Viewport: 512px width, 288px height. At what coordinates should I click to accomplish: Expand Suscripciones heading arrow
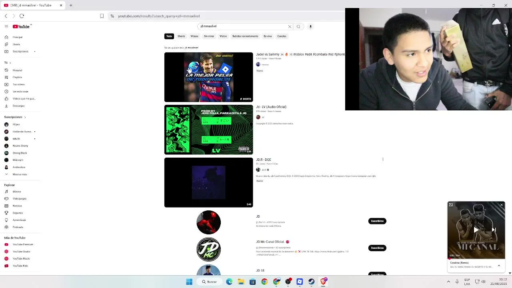coord(25,117)
